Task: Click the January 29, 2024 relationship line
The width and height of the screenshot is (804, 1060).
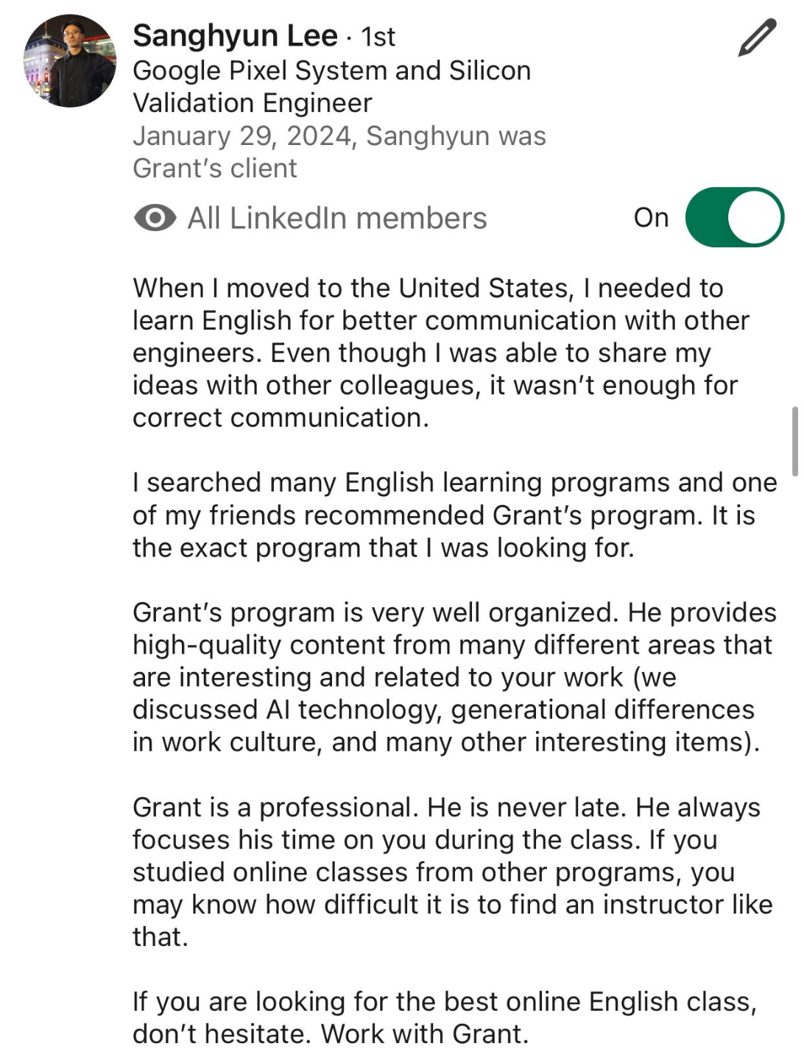Action: (339, 152)
